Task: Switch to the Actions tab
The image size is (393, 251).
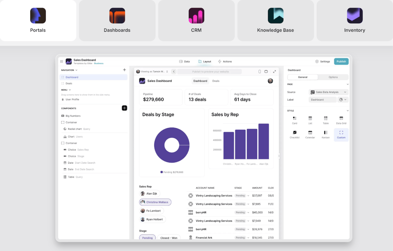Action: point(225,61)
